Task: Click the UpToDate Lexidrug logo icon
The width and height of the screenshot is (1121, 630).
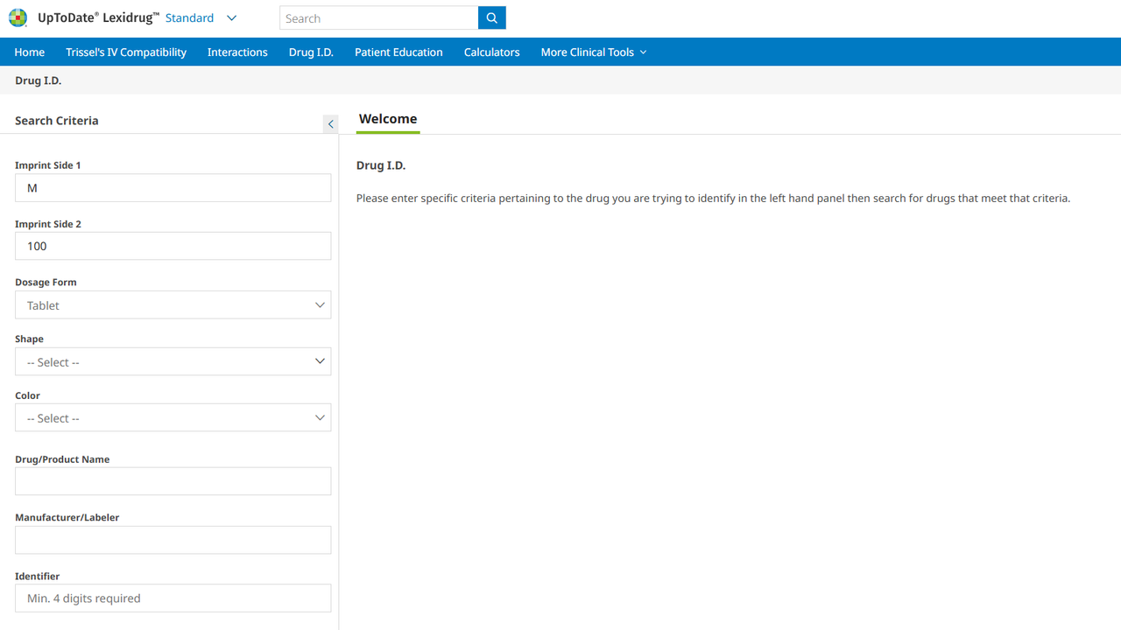Action: (18, 18)
